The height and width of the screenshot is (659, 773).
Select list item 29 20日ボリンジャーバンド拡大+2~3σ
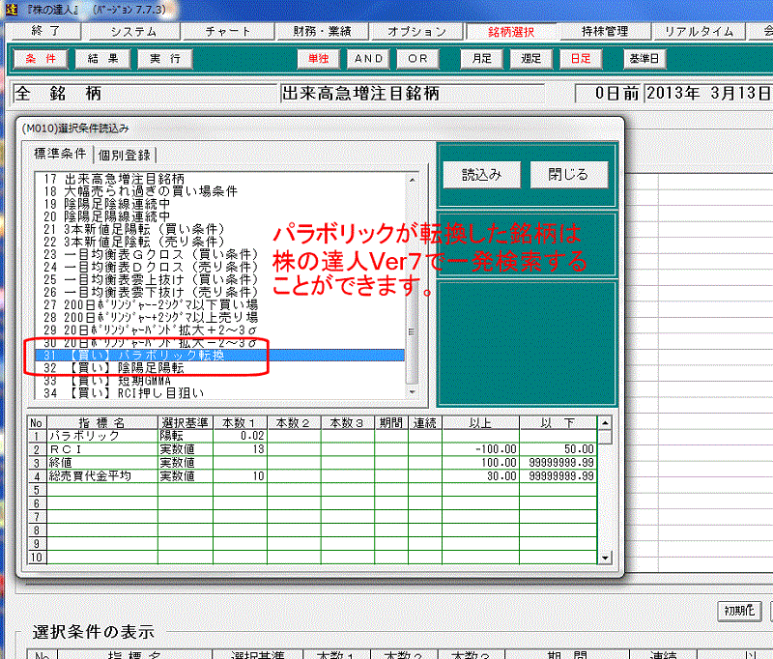coord(219,330)
